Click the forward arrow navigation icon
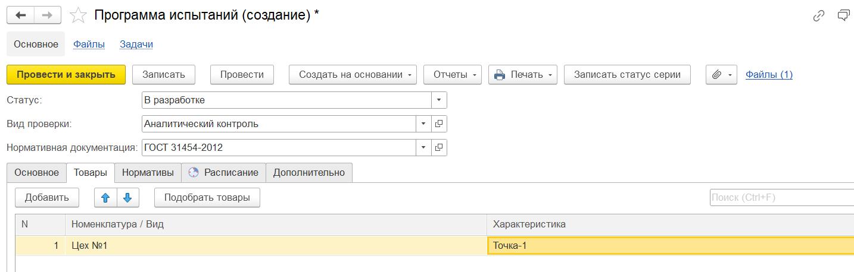Screen dimensions: 854x272 coord(48,15)
